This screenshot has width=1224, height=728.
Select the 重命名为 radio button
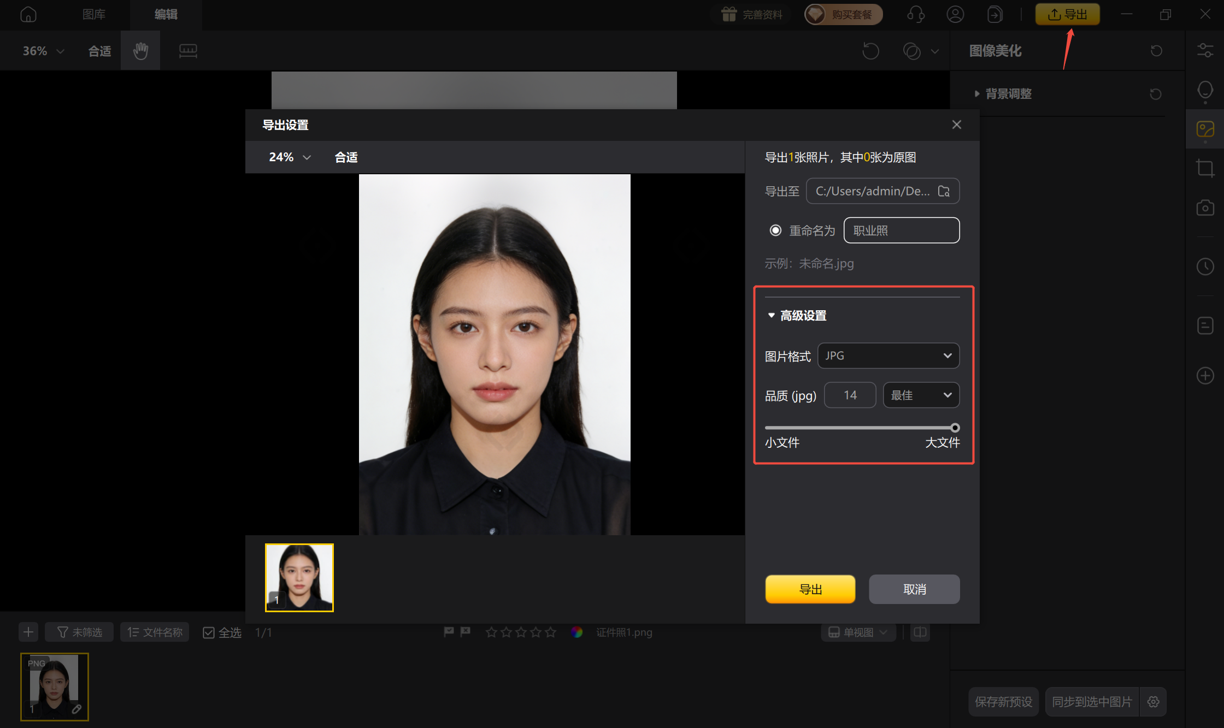(775, 230)
